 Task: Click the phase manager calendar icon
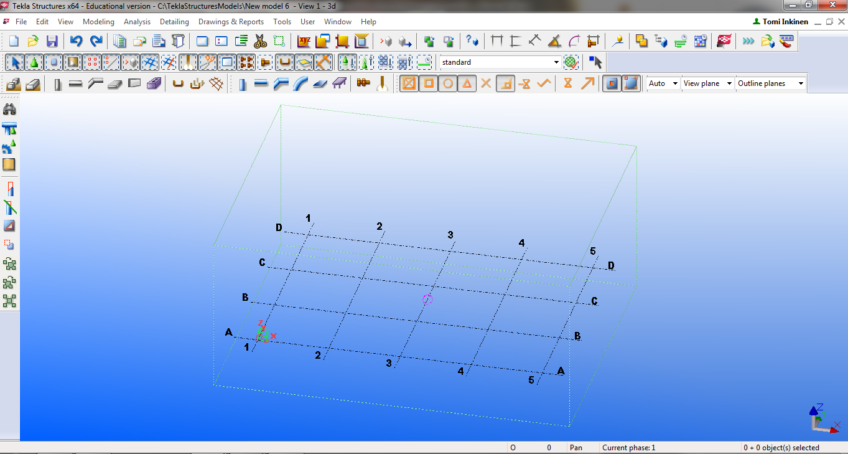[x=701, y=42]
